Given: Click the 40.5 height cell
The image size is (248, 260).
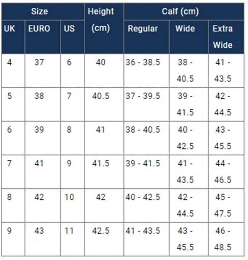Looking at the screenshot, I should tap(101, 96).
